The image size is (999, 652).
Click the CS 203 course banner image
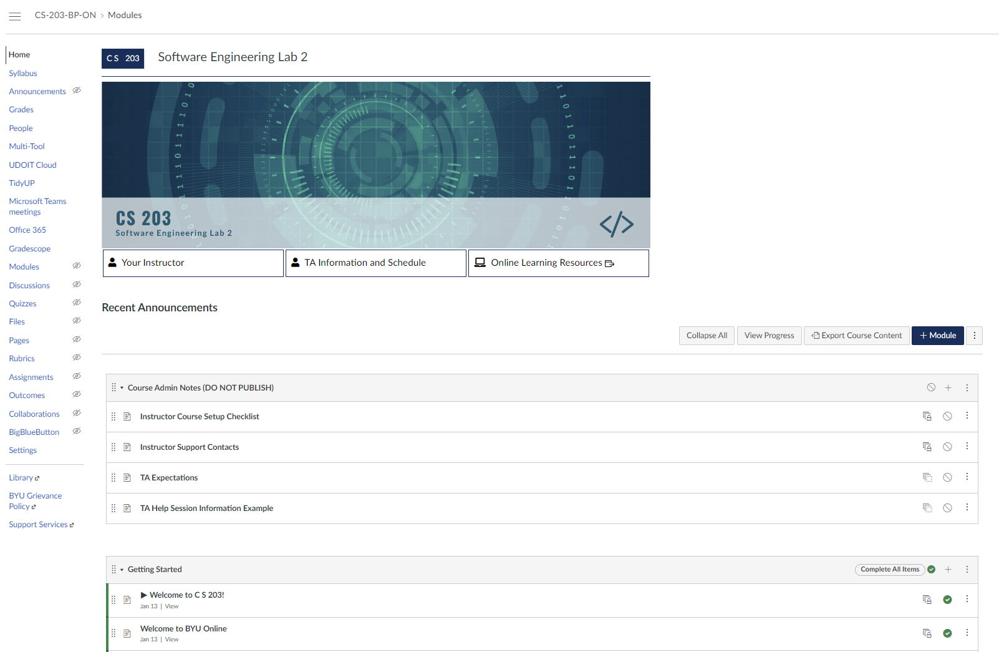[375, 165]
